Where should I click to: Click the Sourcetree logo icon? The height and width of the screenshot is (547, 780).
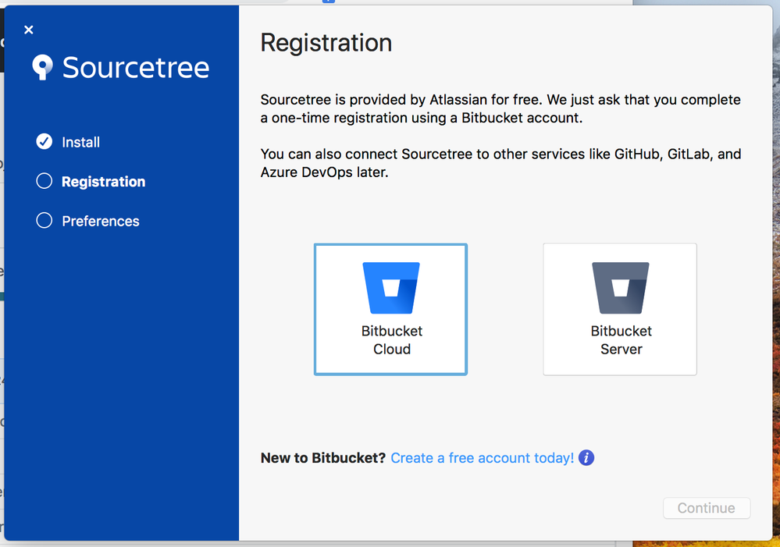tap(42, 67)
